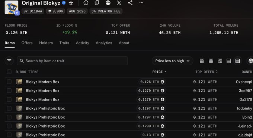Stay on the Items tab

click(10, 43)
